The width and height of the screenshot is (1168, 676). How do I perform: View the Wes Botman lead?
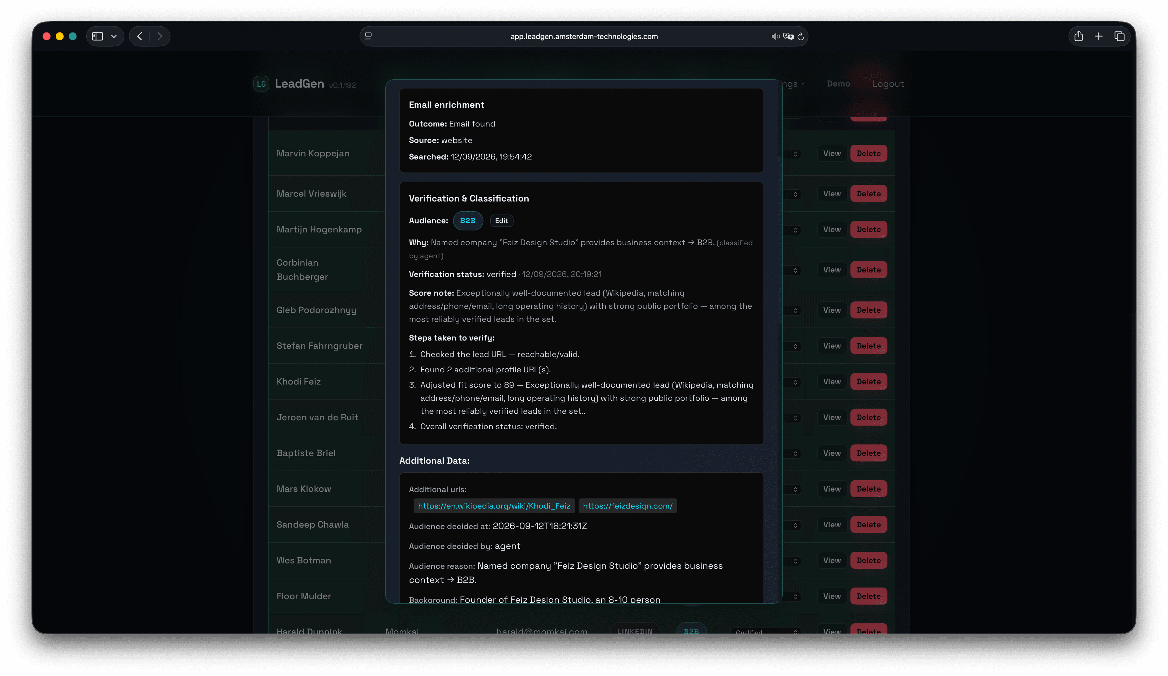pos(832,561)
